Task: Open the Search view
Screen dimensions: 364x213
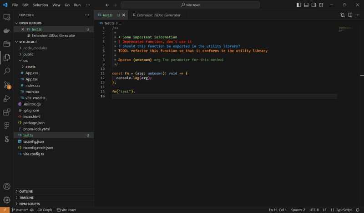Action: (x=7, y=71)
